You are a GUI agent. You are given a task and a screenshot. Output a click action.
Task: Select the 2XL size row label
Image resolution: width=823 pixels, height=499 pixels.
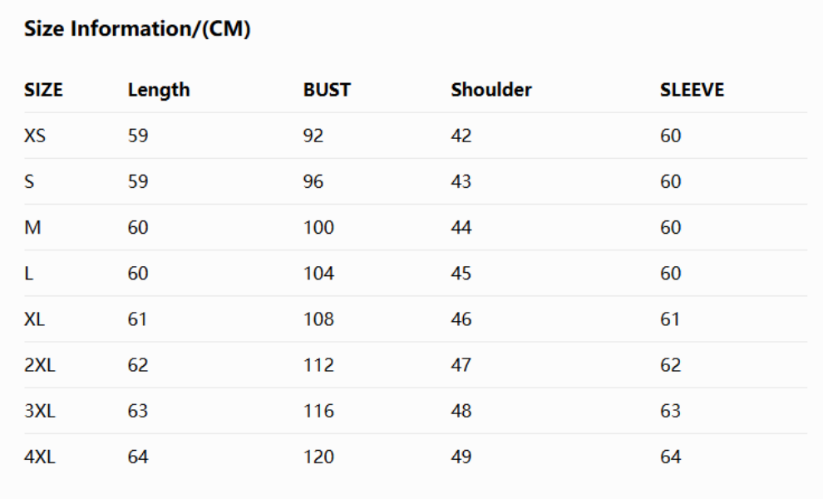39,364
